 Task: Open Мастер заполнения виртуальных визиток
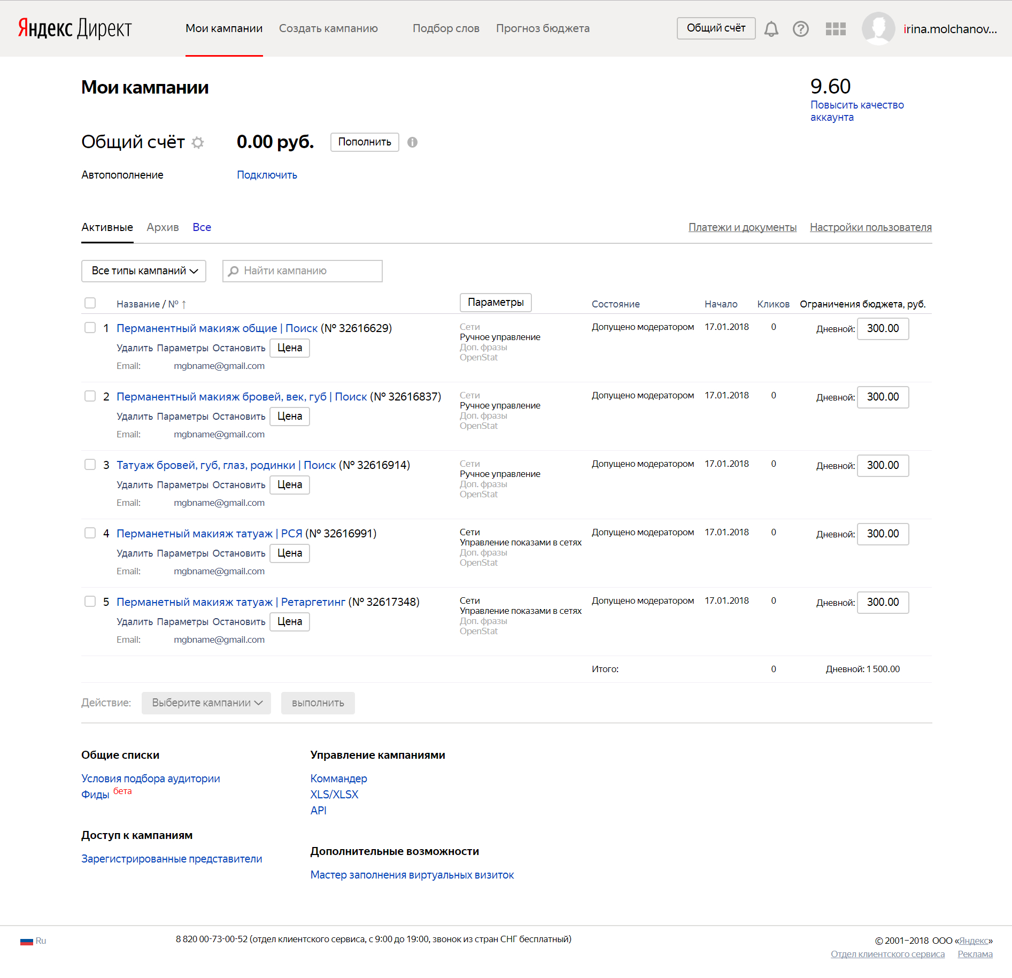[x=412, y=875]
